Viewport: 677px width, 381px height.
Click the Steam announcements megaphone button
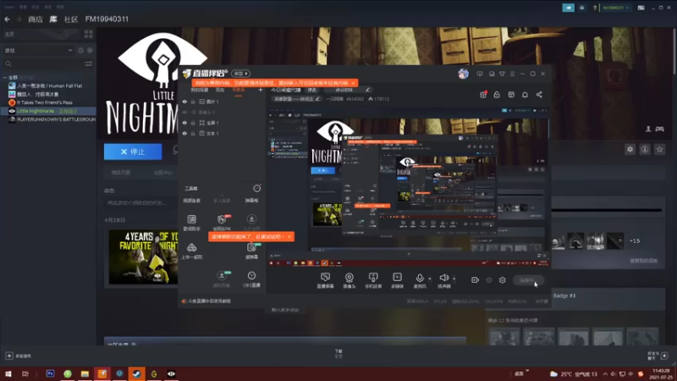click(x=568, y=8)
